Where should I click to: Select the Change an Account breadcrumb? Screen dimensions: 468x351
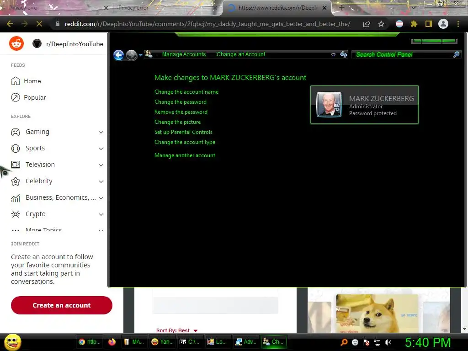click(x=241, y=54)
